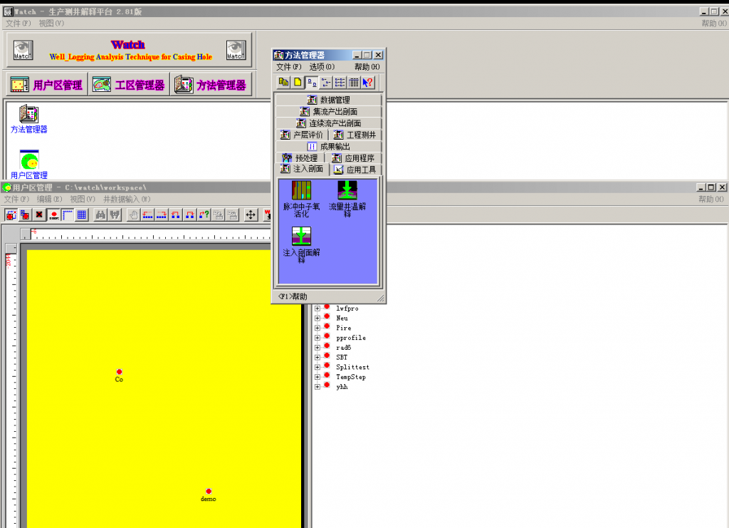This screenshot has height=528, width=729.
Task: Select the 预处理 tab
Action: (x=300, y=157)
